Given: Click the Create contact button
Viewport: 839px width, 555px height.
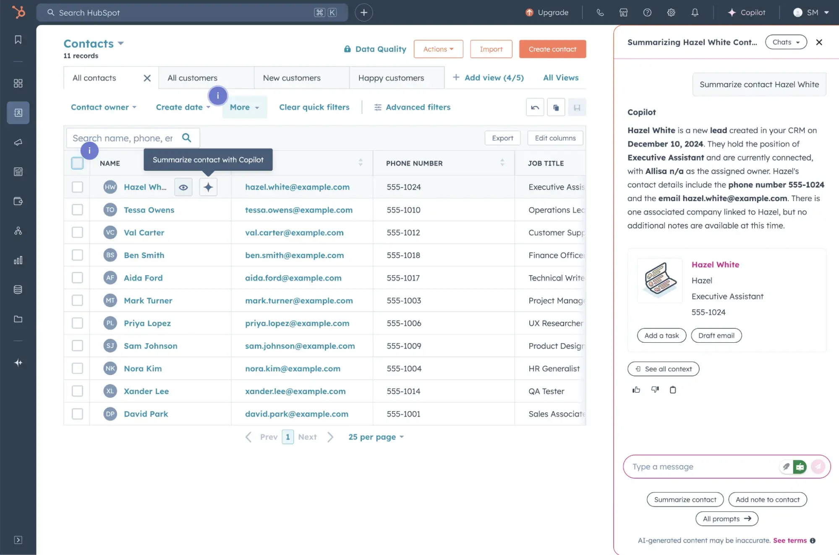Looking at the screenshot, I should tap(552, 49).
